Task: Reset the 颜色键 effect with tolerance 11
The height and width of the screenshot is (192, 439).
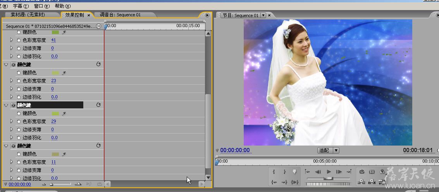Action: (98, 146)
